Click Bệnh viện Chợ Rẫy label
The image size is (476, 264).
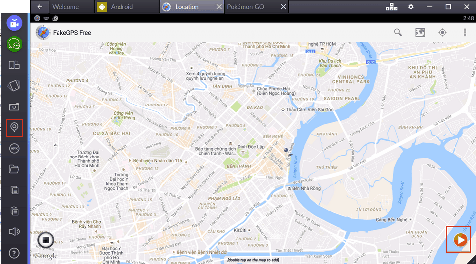pyautogui.click(x=86, y=224)
